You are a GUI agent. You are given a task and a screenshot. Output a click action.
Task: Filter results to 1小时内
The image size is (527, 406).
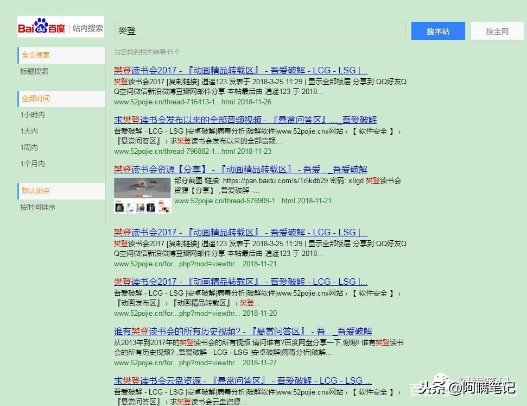(x=34, y=115)
